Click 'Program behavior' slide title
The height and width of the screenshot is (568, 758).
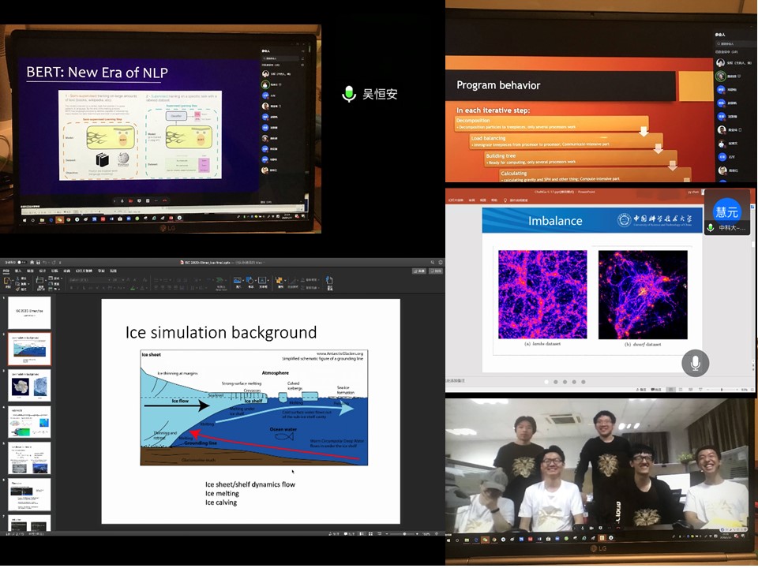point(498,85)
